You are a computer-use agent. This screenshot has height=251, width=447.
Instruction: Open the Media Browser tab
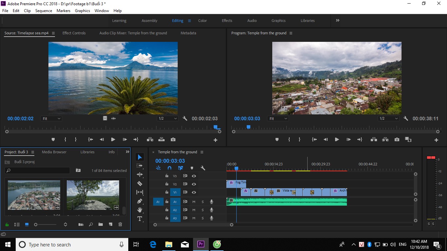54,152
